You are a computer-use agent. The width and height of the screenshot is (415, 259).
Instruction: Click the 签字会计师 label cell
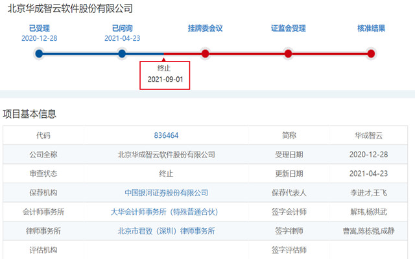289,212
